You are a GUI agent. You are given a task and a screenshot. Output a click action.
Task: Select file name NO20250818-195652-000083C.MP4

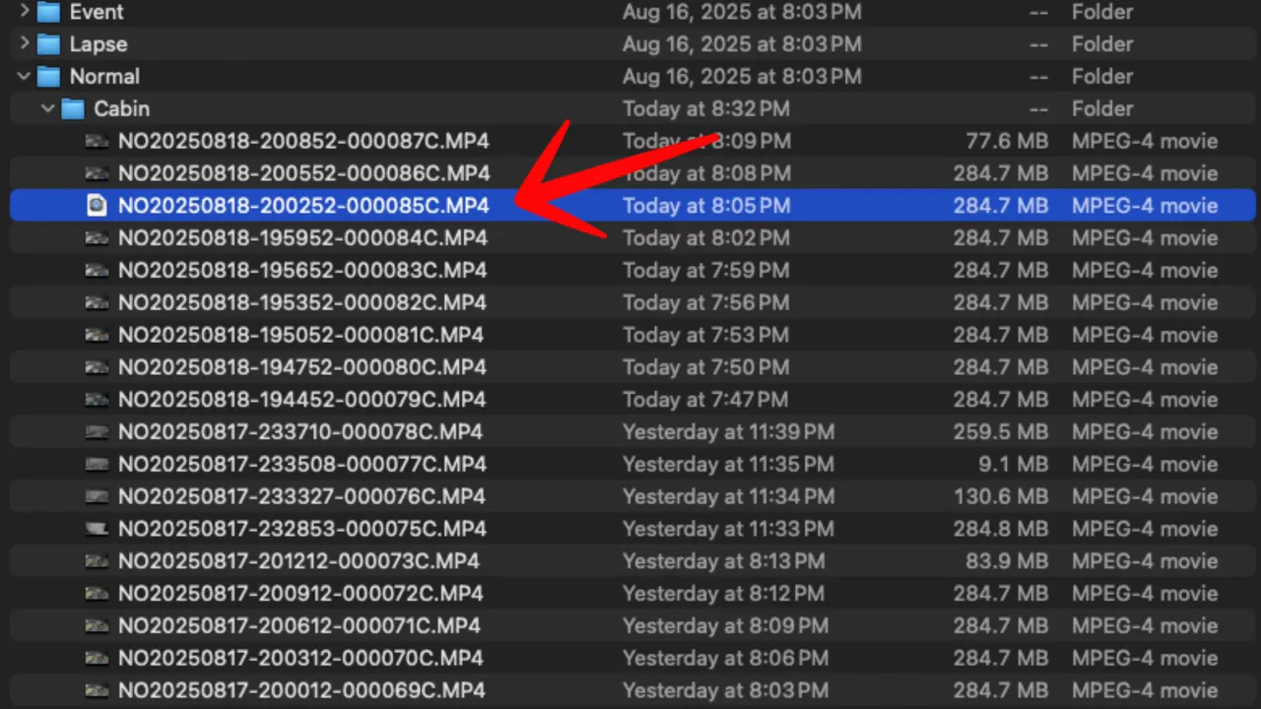tap(303, 271)
